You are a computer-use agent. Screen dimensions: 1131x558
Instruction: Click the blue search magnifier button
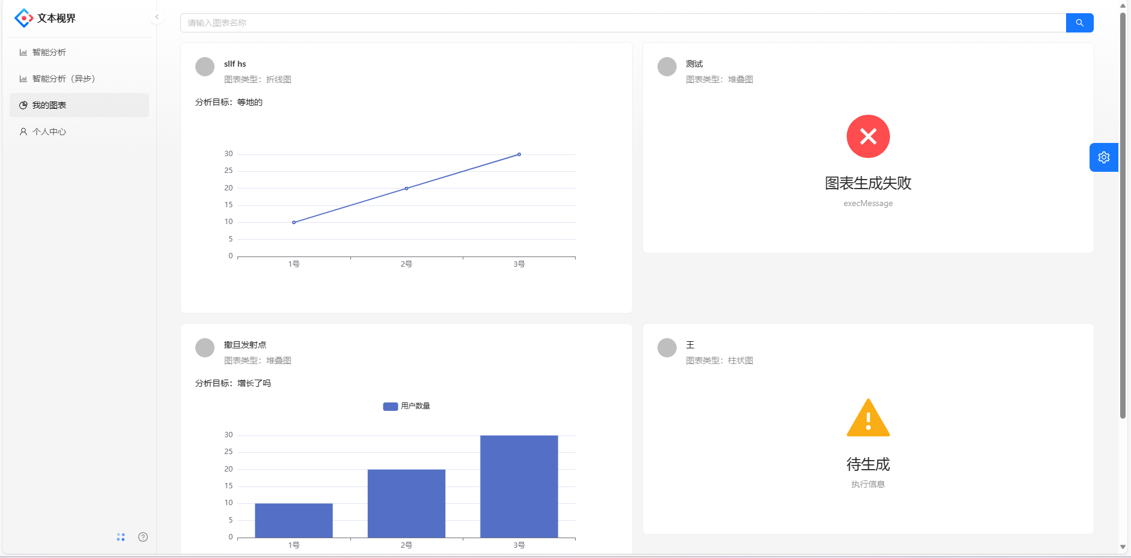click(1080, 23)
